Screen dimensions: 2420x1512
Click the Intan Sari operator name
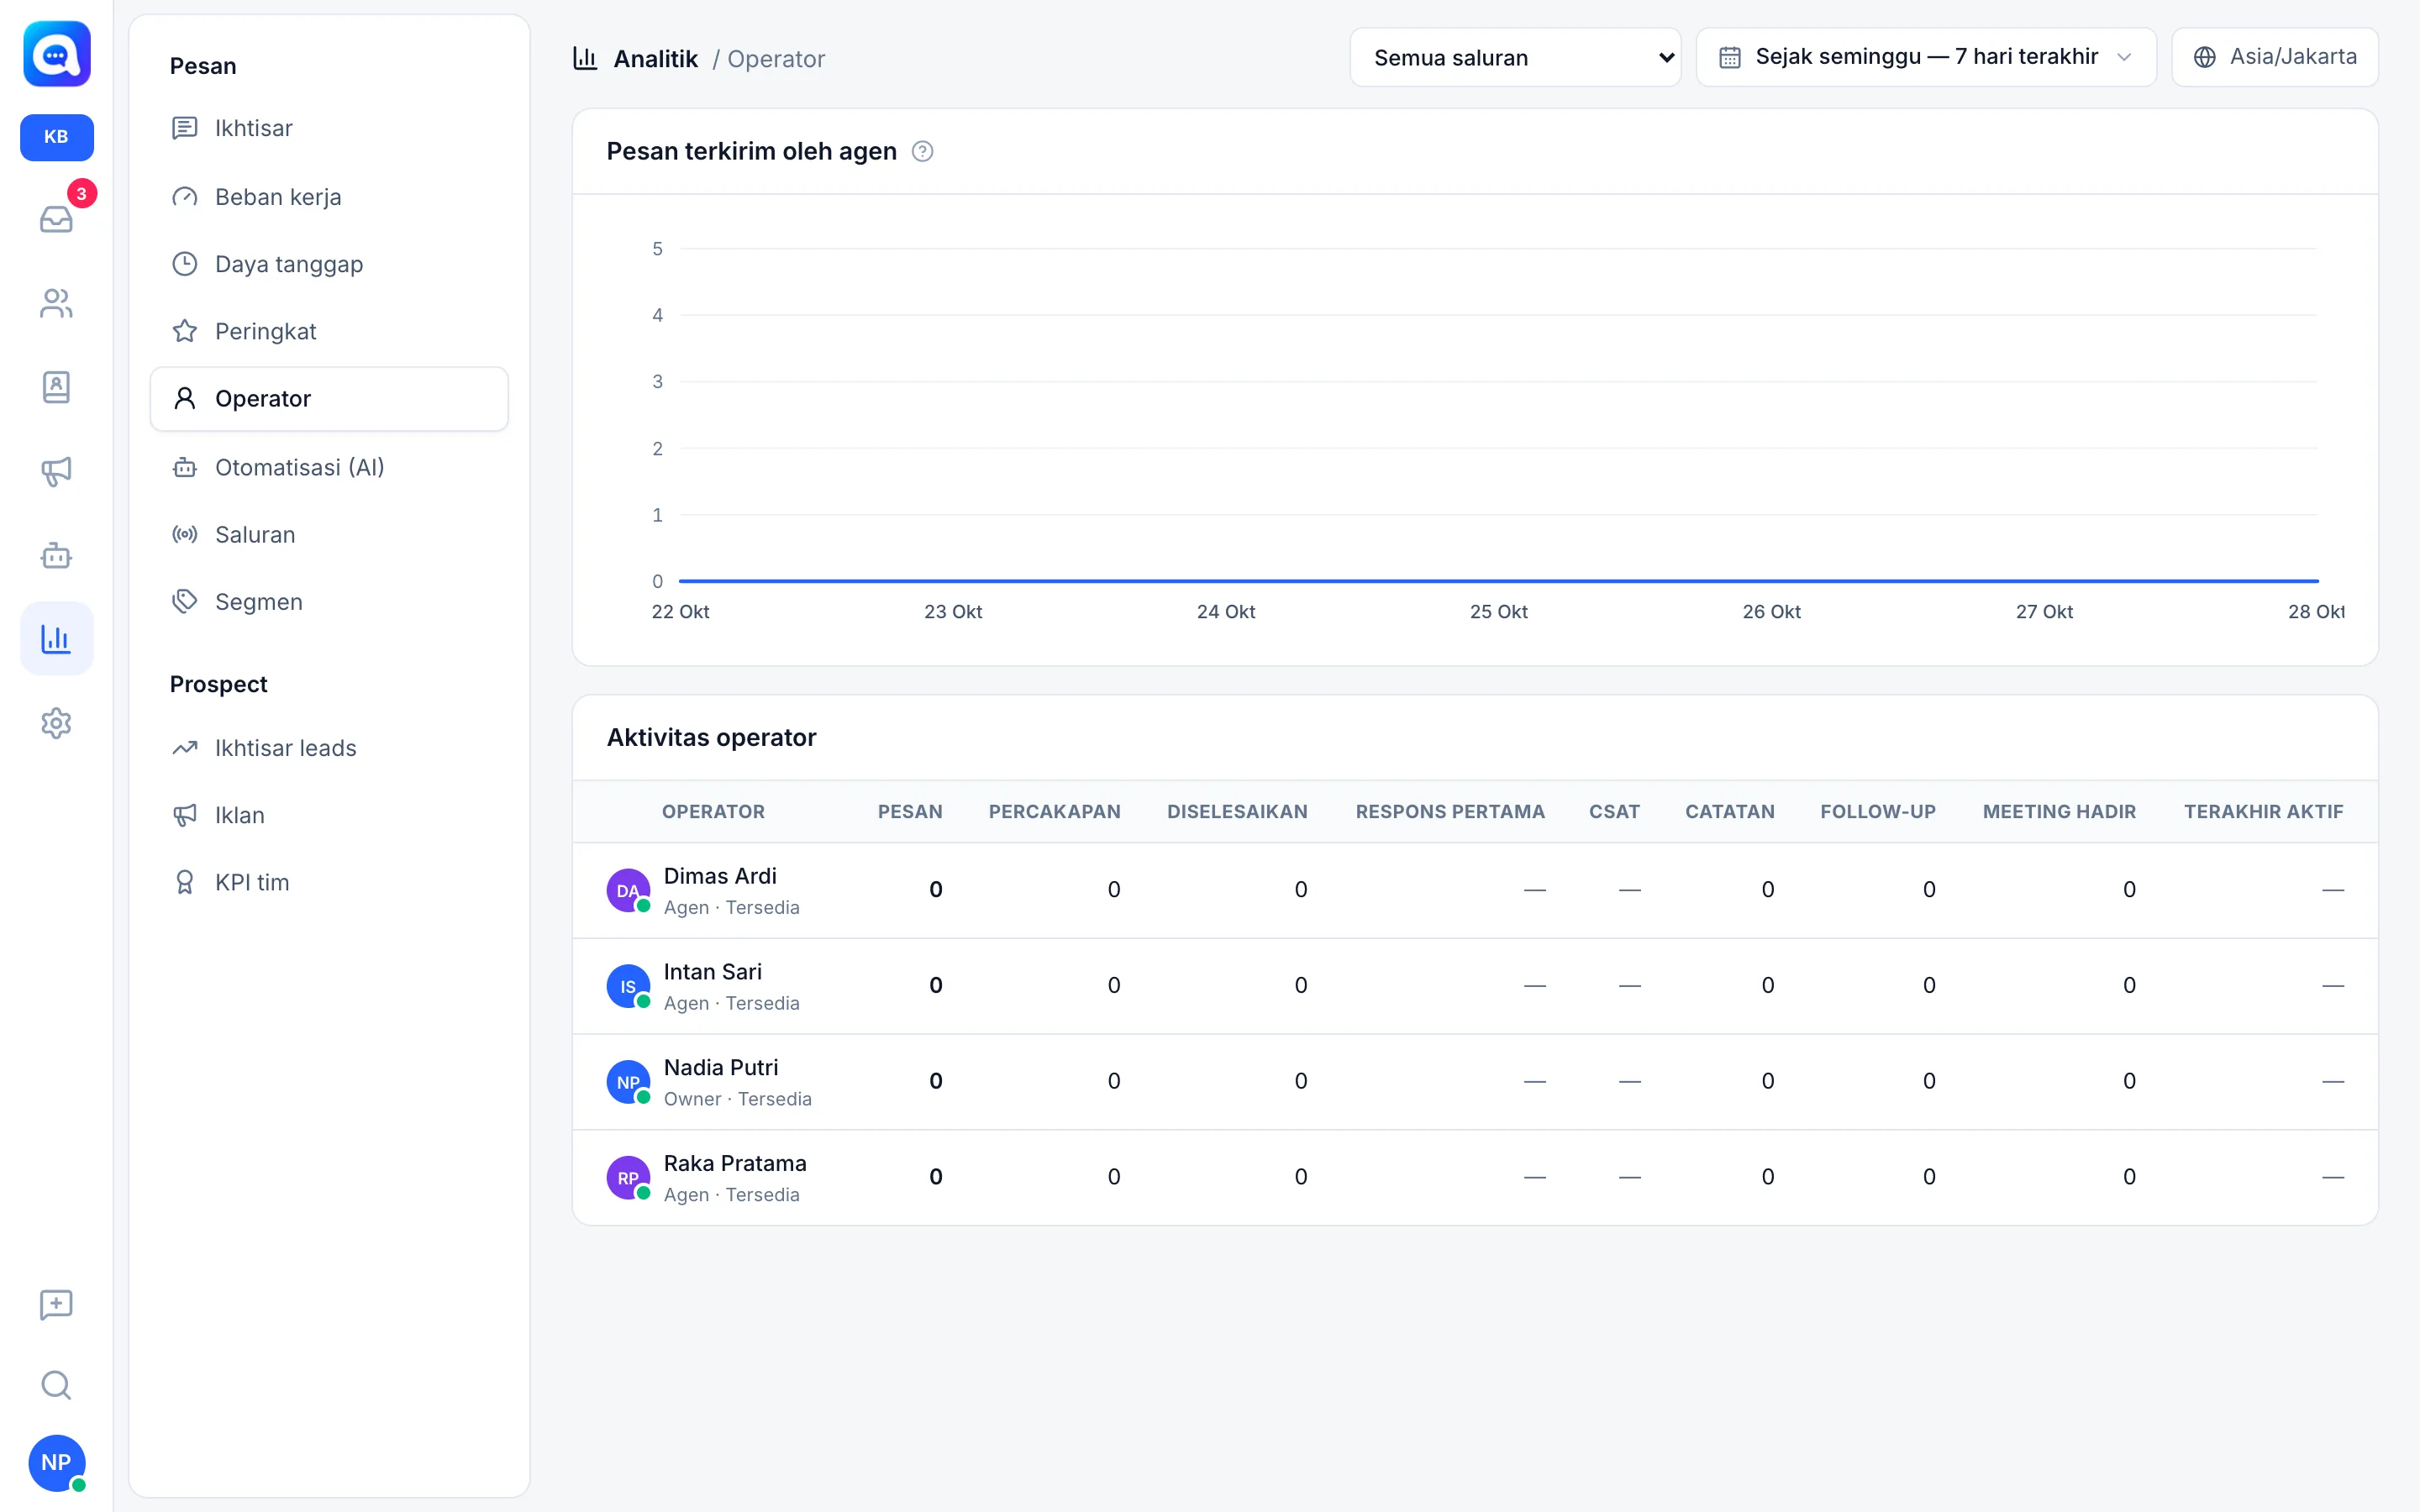[712, 972]
